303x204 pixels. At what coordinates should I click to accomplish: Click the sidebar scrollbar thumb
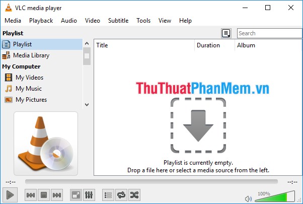[87, 56]
